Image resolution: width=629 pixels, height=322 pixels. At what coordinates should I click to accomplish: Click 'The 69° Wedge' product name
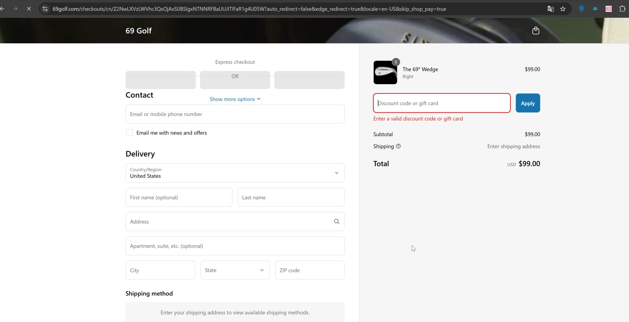coord(420,69)
